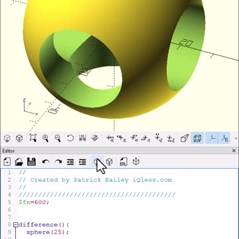Zoom in using the magnifier plus icon
239x239 pixels.
point(46,139)
